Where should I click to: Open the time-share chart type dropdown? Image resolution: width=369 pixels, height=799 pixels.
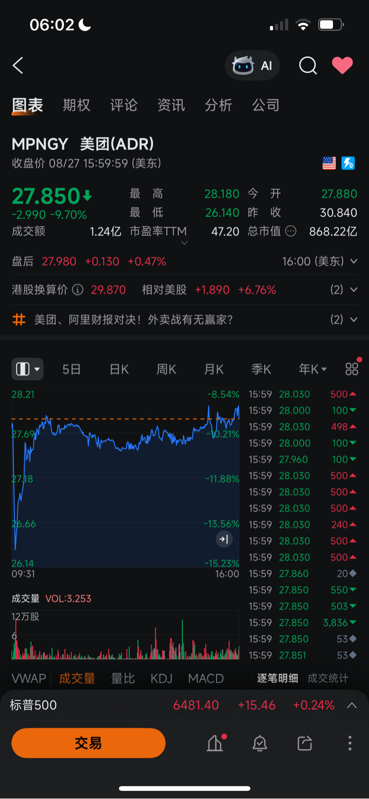tap(27, 369)
